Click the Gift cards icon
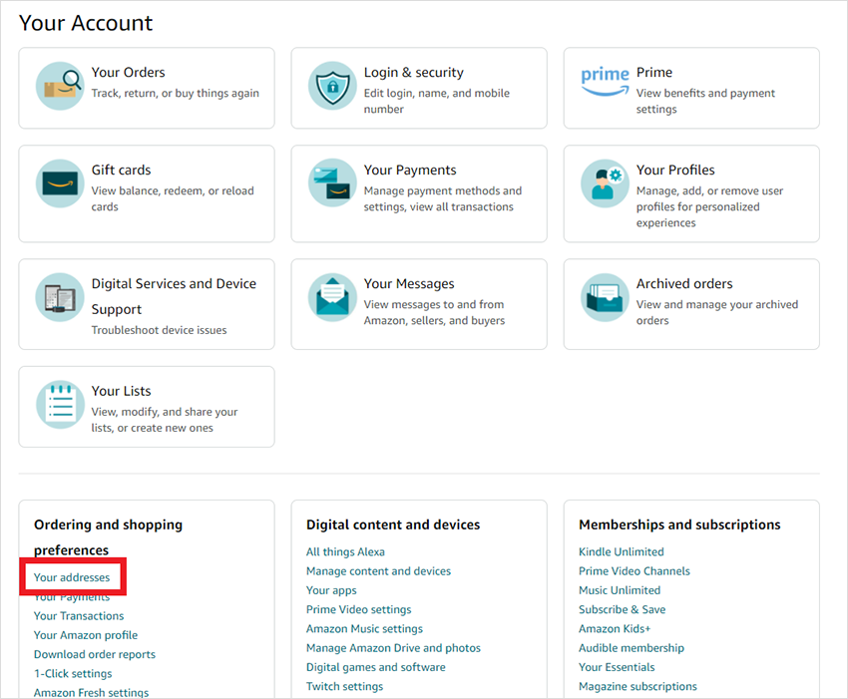The image size is (848, 699). click(60, 183)
